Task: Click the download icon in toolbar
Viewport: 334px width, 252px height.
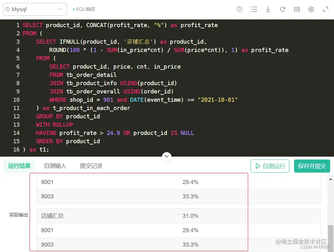Action: coord(268,9)
